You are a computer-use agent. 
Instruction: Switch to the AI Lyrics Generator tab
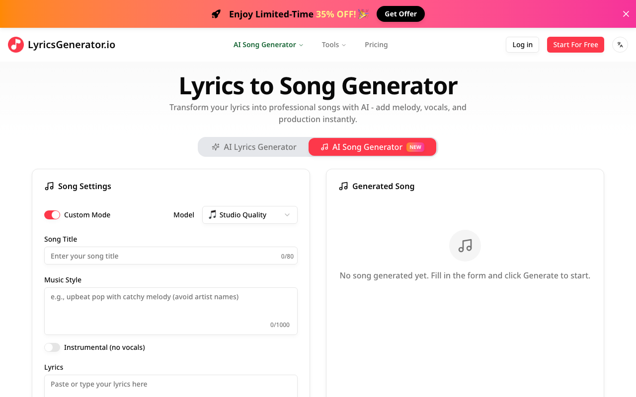click(x=254, y=147)
